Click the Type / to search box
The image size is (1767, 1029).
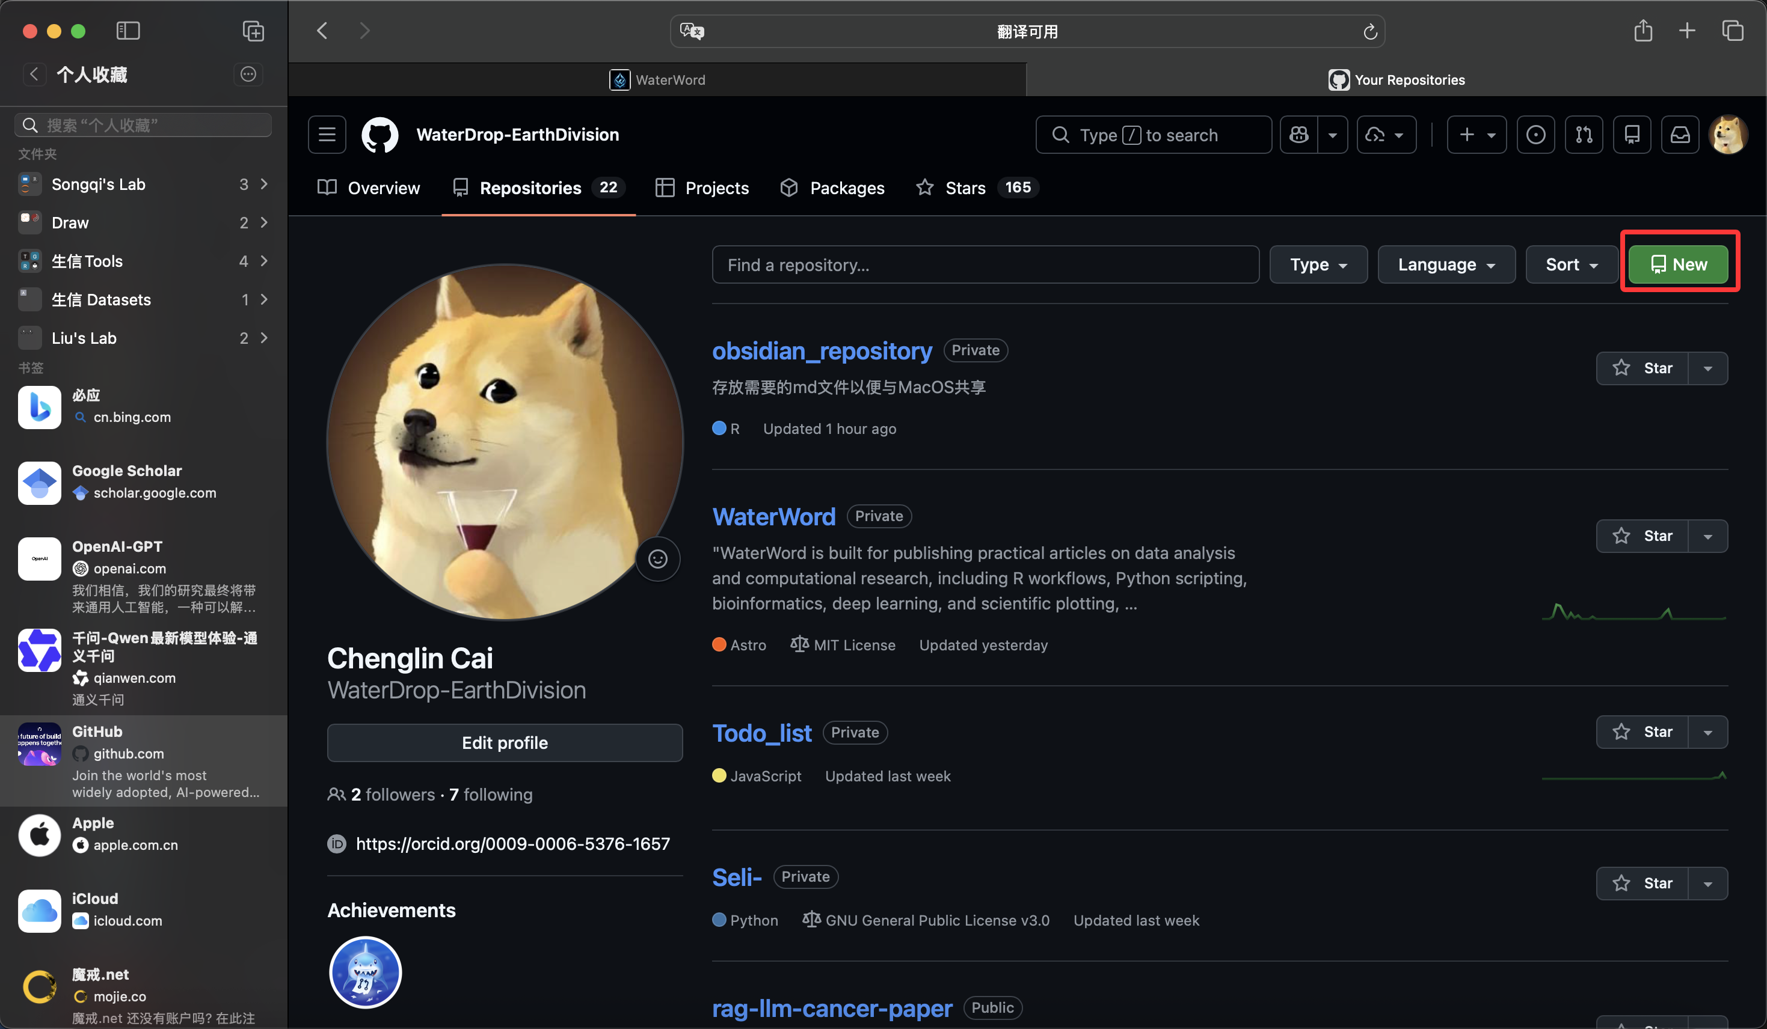point(1154,135)
